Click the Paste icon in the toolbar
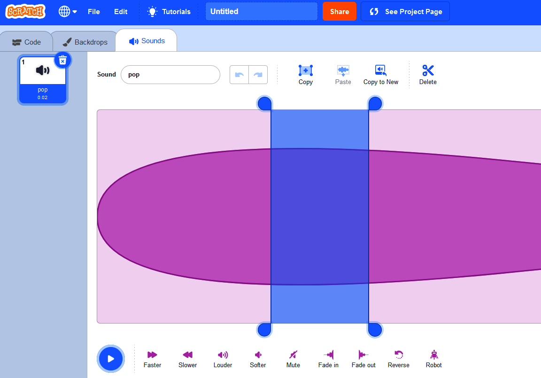The width and height of the screenshot is (541, 378). (343, 74)
